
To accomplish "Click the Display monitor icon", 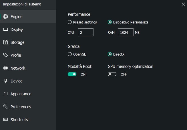I will (5, 29).
